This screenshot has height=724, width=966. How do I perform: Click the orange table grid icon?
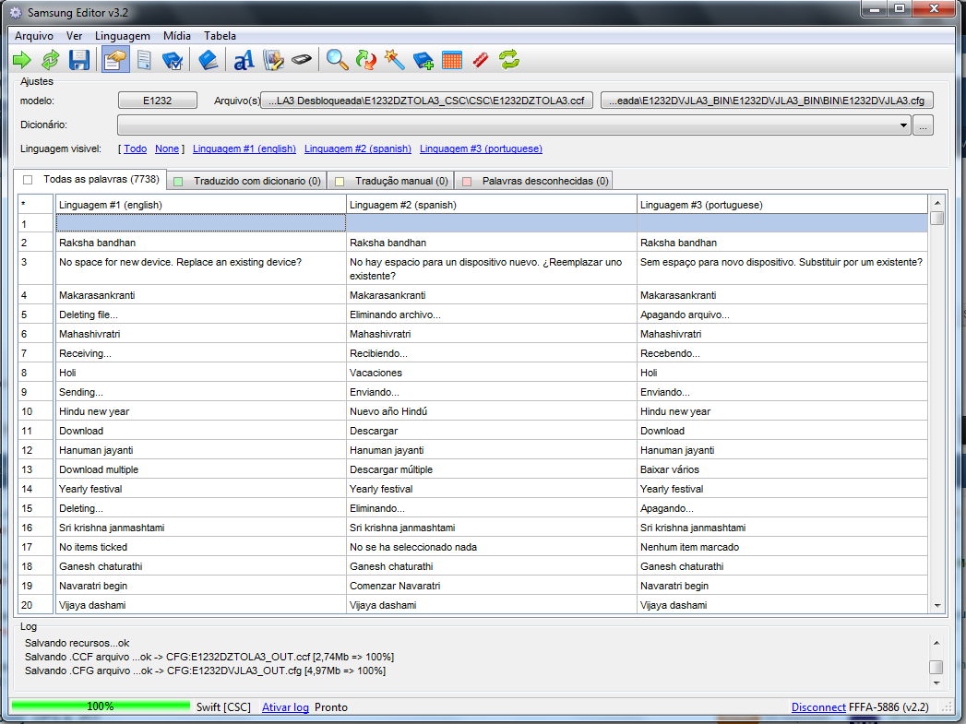pyautogui.click(x=452, y=60)
